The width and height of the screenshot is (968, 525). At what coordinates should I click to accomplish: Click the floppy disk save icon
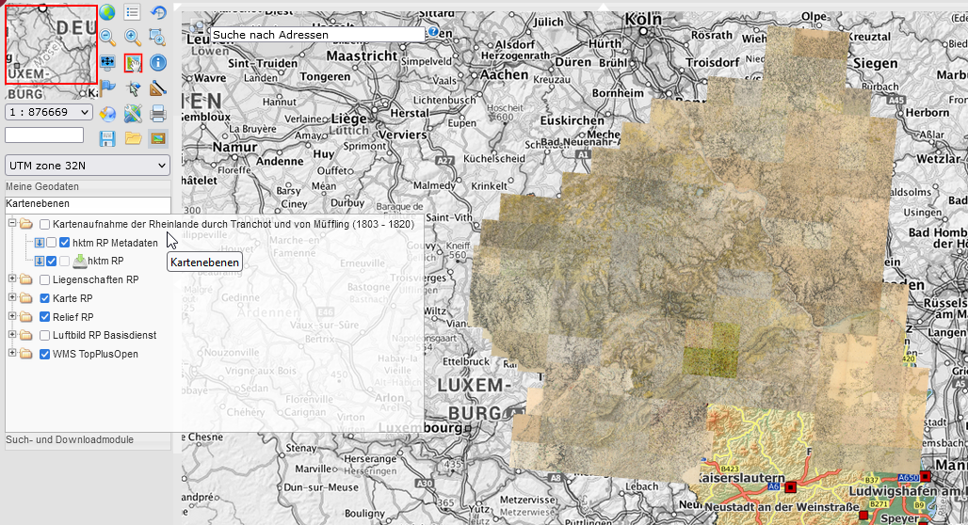(x=107, y=138)
